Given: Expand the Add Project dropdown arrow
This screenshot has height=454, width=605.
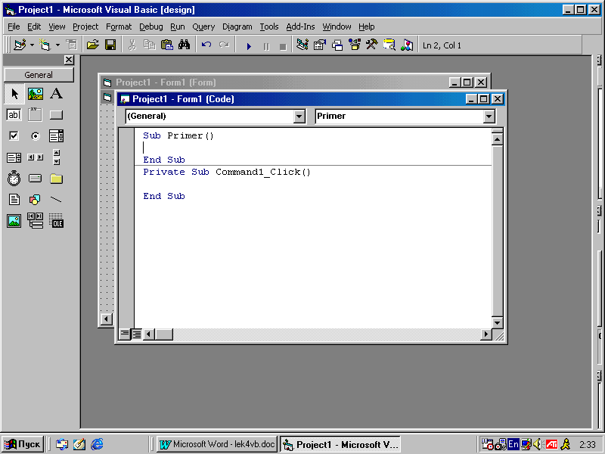Looking at the screenshot, I should (32, 45).
